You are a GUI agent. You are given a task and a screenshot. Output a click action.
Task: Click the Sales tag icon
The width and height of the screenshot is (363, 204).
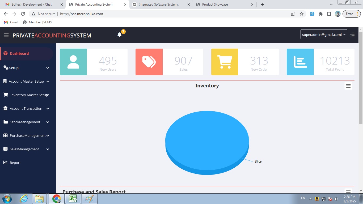coord(149,62)
